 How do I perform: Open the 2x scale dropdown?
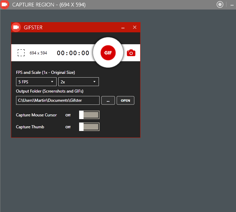point(78,82)
